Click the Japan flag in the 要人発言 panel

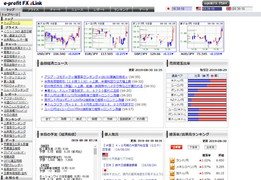click(105, 171)
